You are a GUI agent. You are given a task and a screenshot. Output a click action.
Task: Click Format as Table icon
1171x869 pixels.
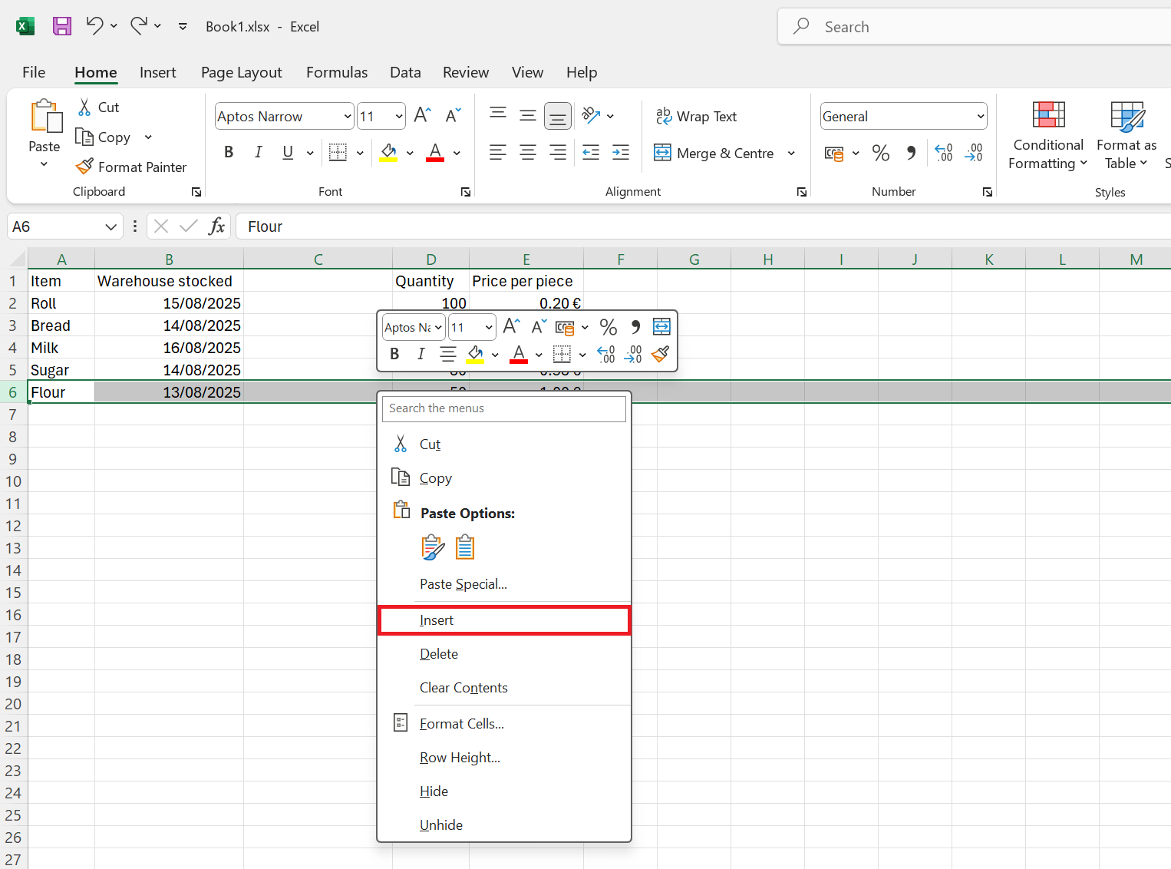(1127, 115)
